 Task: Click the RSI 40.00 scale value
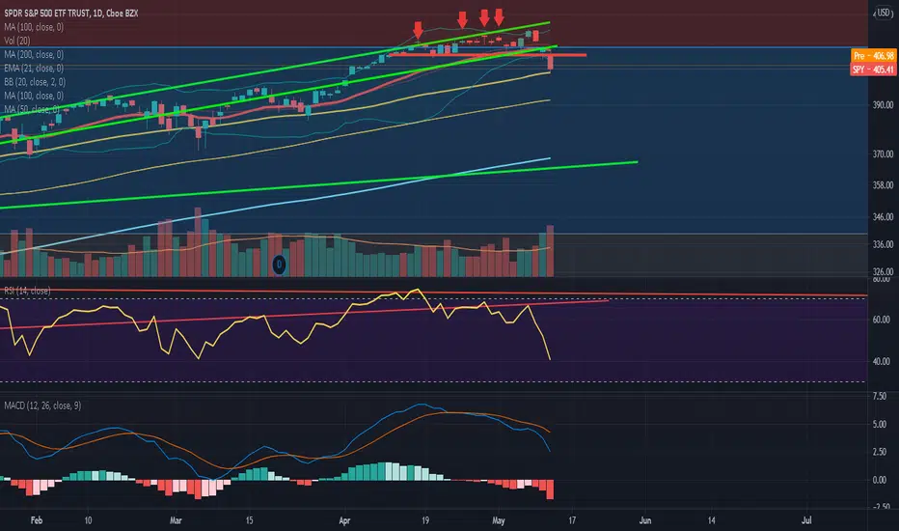(x=882, y=362)
